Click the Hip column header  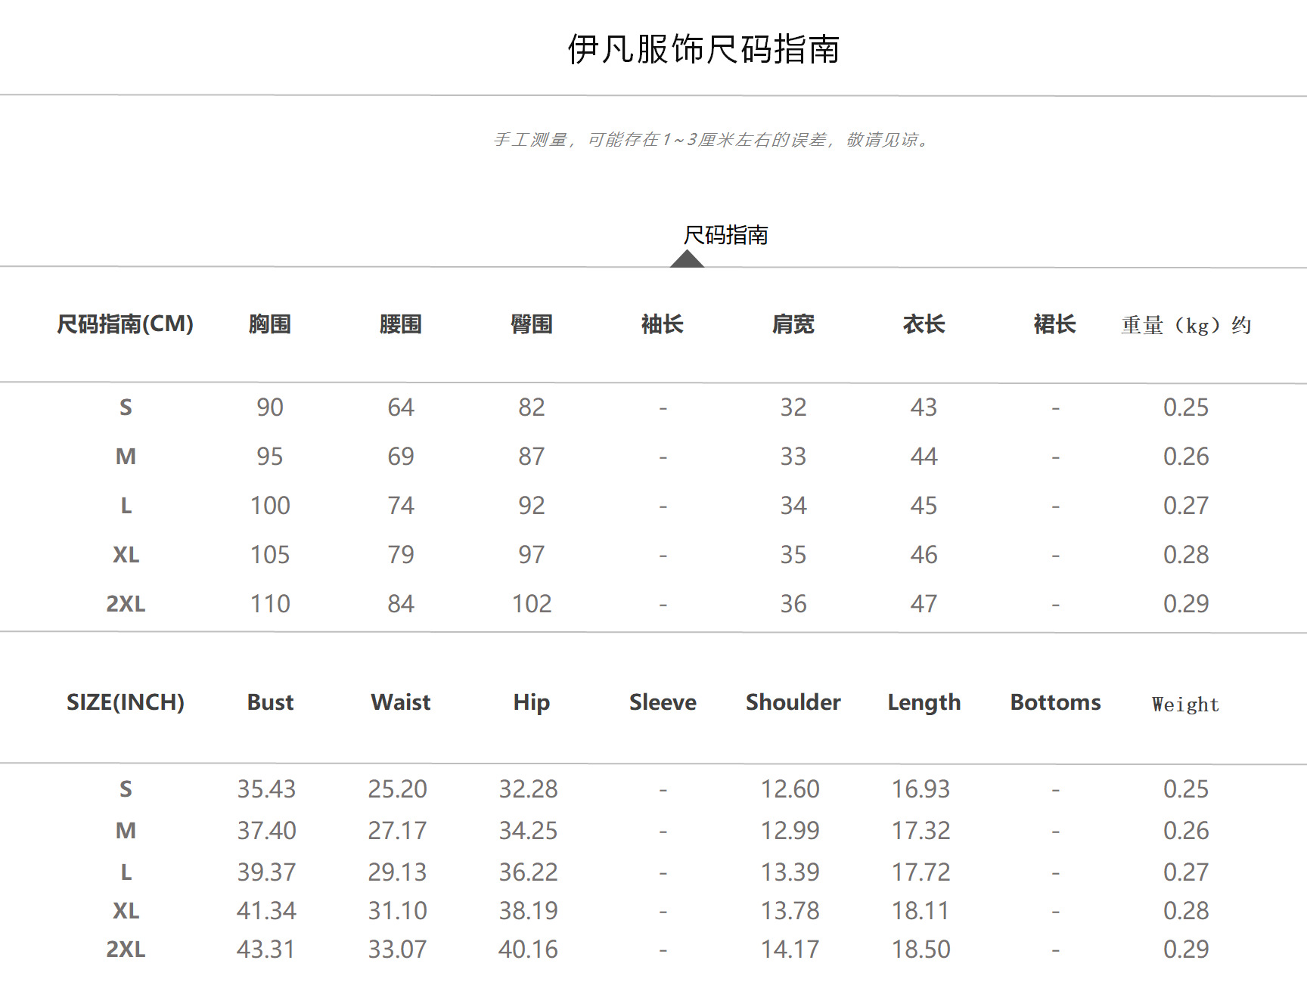pyautogui.click(x=532, y=703)
